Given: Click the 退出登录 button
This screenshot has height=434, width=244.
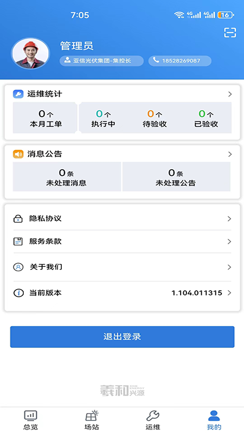Looking at the screenshot, I should [123, 337].
